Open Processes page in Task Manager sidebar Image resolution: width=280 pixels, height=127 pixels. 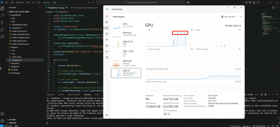point(107,22)
